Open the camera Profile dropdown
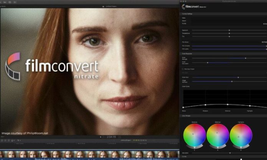 coord(264,24)
